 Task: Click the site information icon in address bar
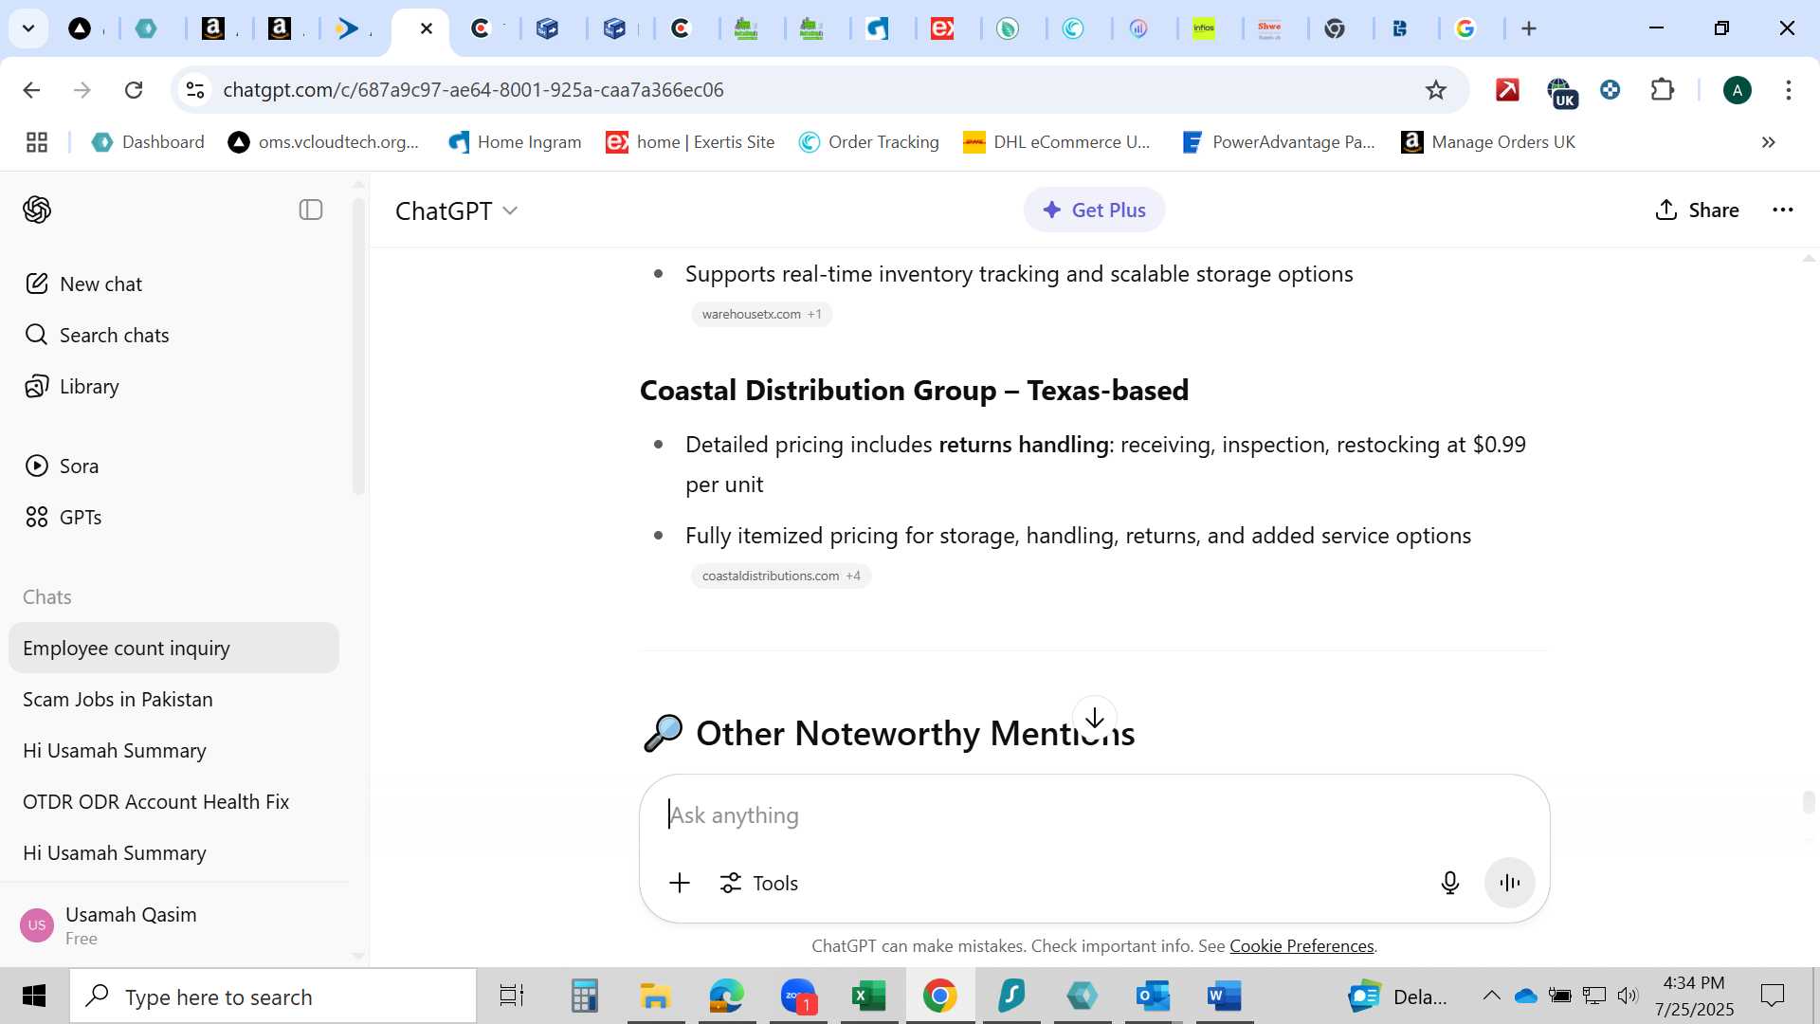(194, 90)
